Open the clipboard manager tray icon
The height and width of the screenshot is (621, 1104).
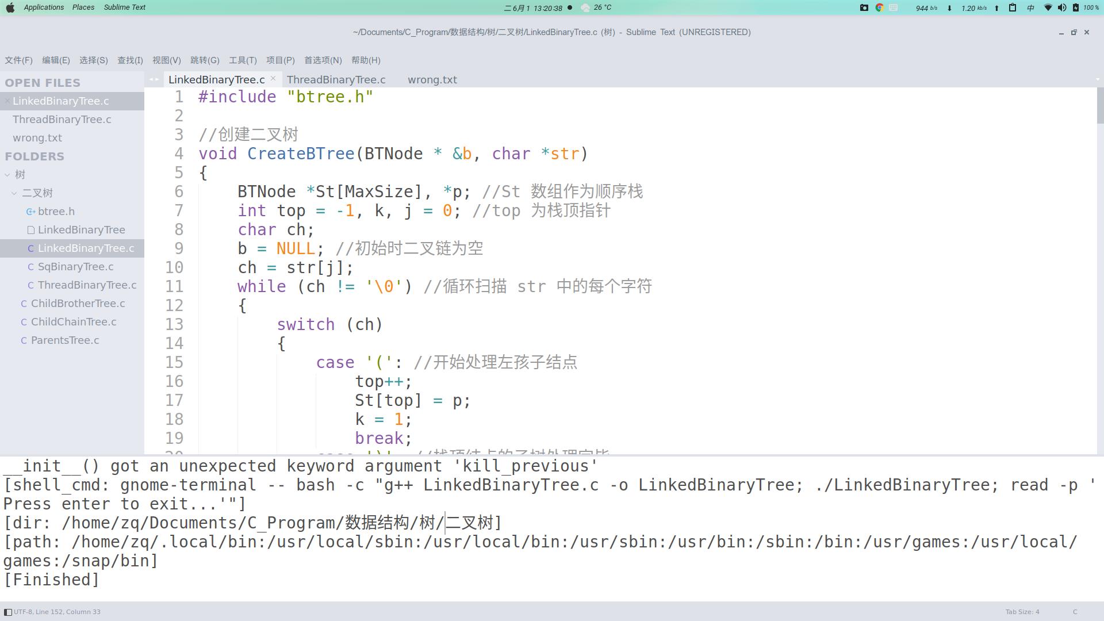(x=1013, y=7)
